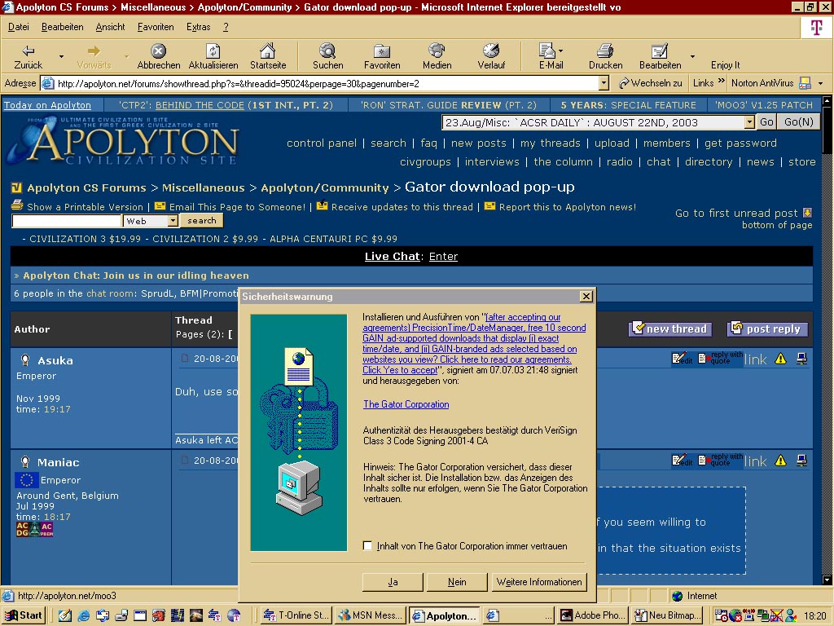
Task: Expand the ACSR DAILY news dropdown
Action: [x=749, y=122]
